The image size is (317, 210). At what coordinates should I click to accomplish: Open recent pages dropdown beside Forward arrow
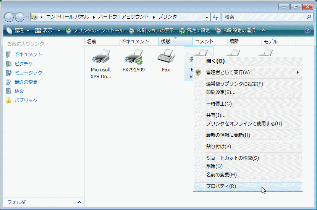pyautogui.click(x=27, y=18)
